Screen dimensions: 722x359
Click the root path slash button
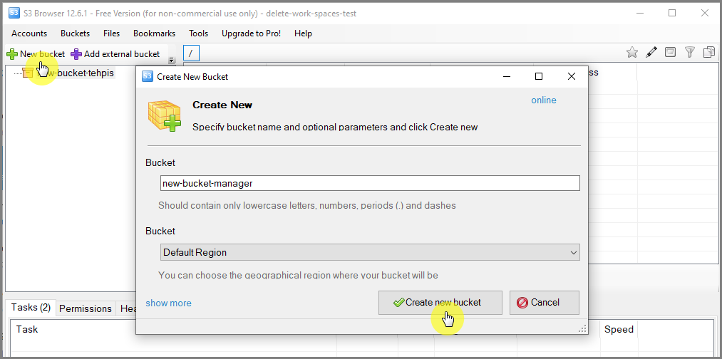(191, 53)
